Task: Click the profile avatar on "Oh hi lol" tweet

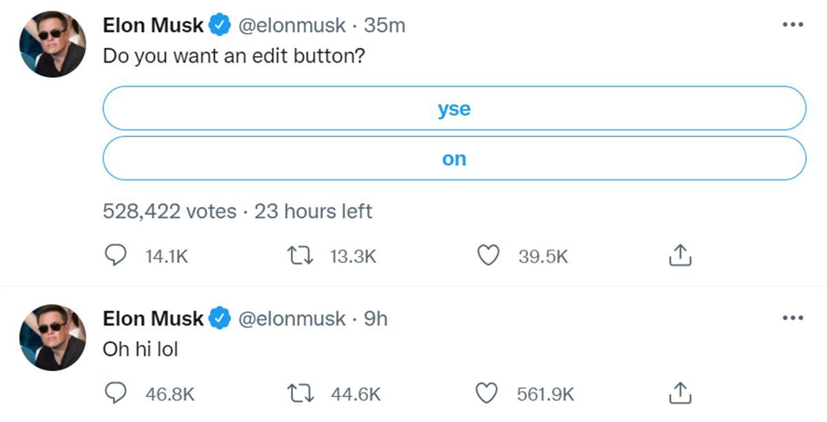Action: [x=52, y=337]
